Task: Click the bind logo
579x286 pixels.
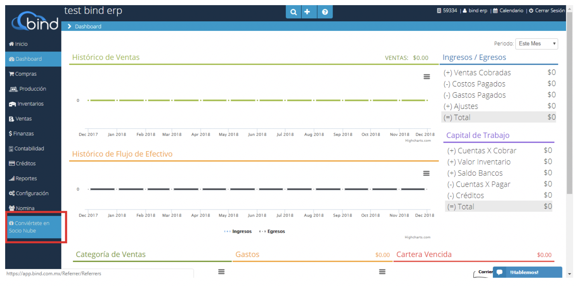Action: pos(35,21)
